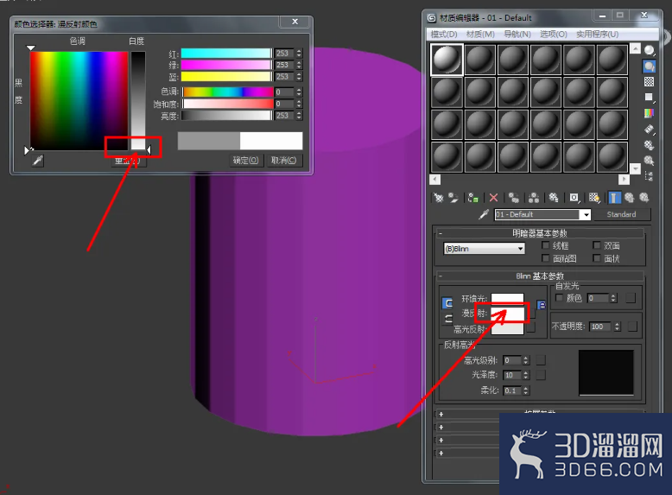The height and width of the screenshot is (495, 672).
Task: Click the Get Material icon
Action: 439,198
